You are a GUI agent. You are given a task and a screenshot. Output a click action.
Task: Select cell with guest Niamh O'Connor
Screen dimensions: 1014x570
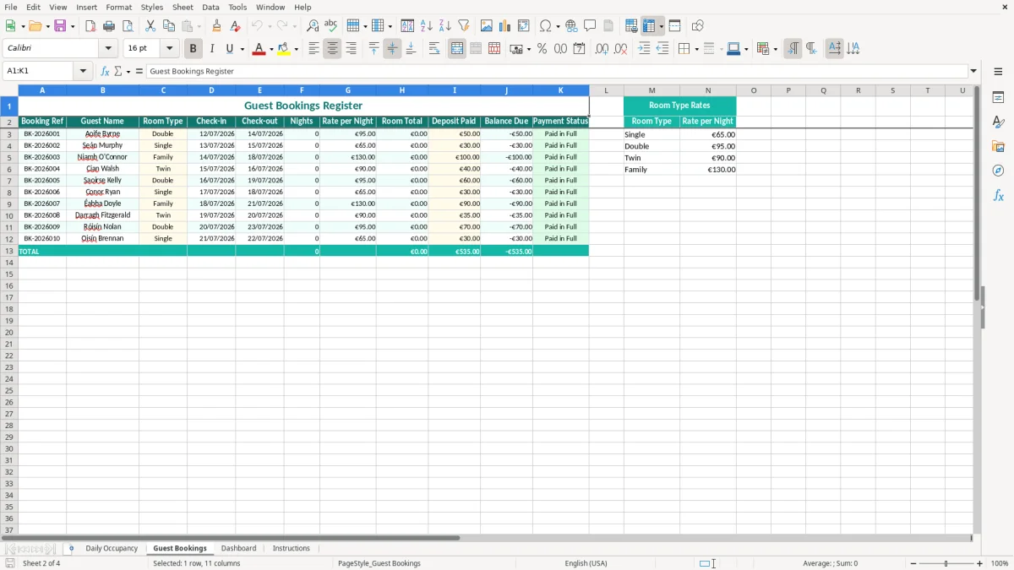[x=102, y=157]
